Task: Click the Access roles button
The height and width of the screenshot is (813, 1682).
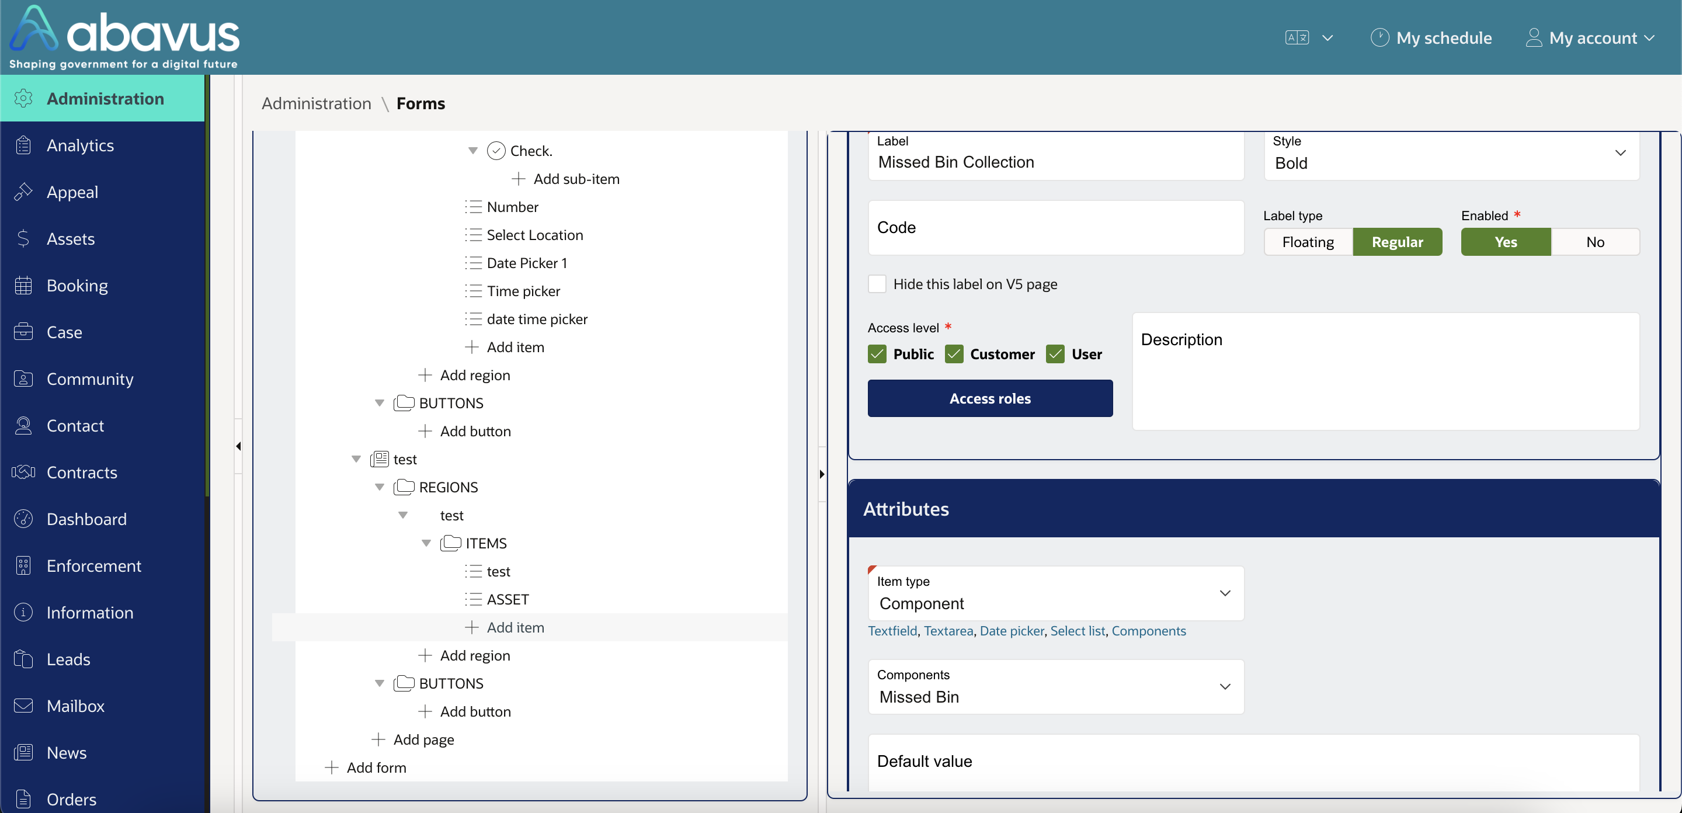Action: pos(990,398)
